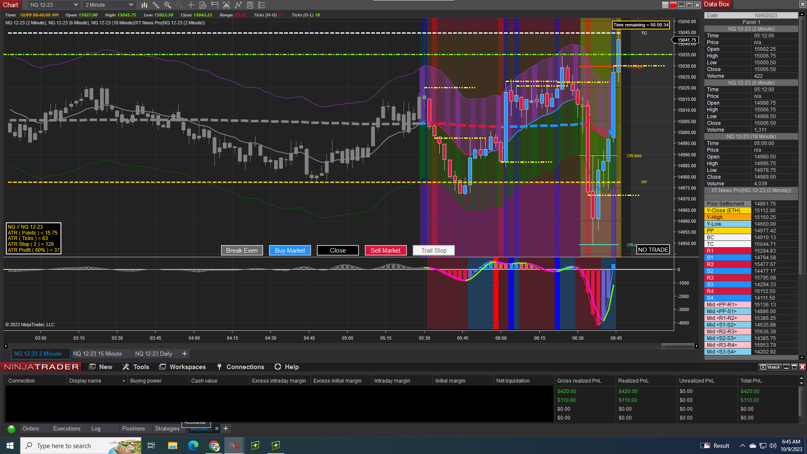This screenshot has width=807, height=454.
Task: Open the Indicators toolbar icon
Action: pos(238,5)
